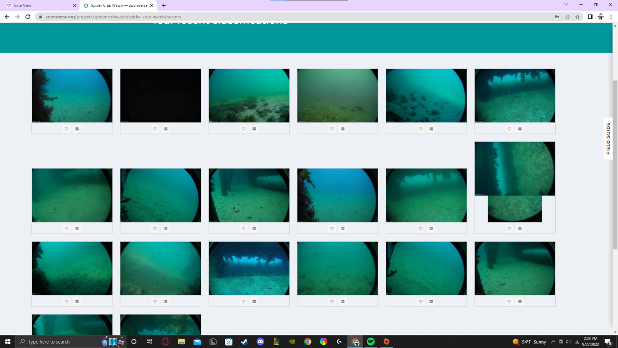Open the all-black subject thumbnail

160,96
